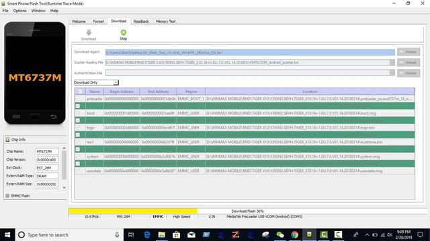The image size is (430, 241).
Task: Click the Windows search box
Action: pos(69,235)
